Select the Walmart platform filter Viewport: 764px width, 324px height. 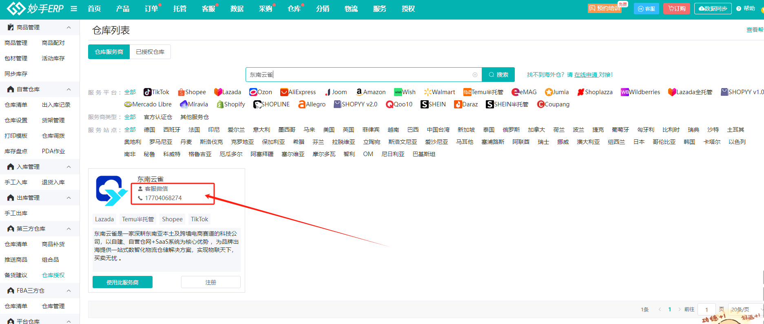point(439,92)
